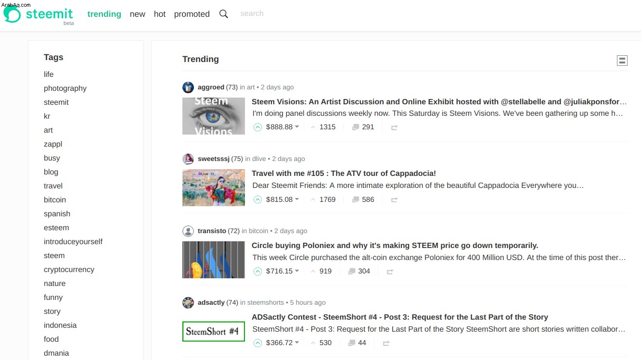Select the cryptocurrency tag
641x360 pixels.
click(69, 270)
